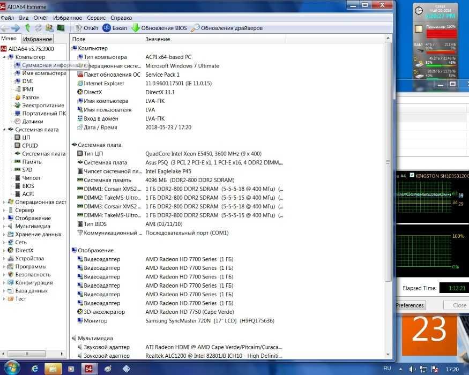
Task: Click the Бэкап toolbar button
Action: click(115, 28)
